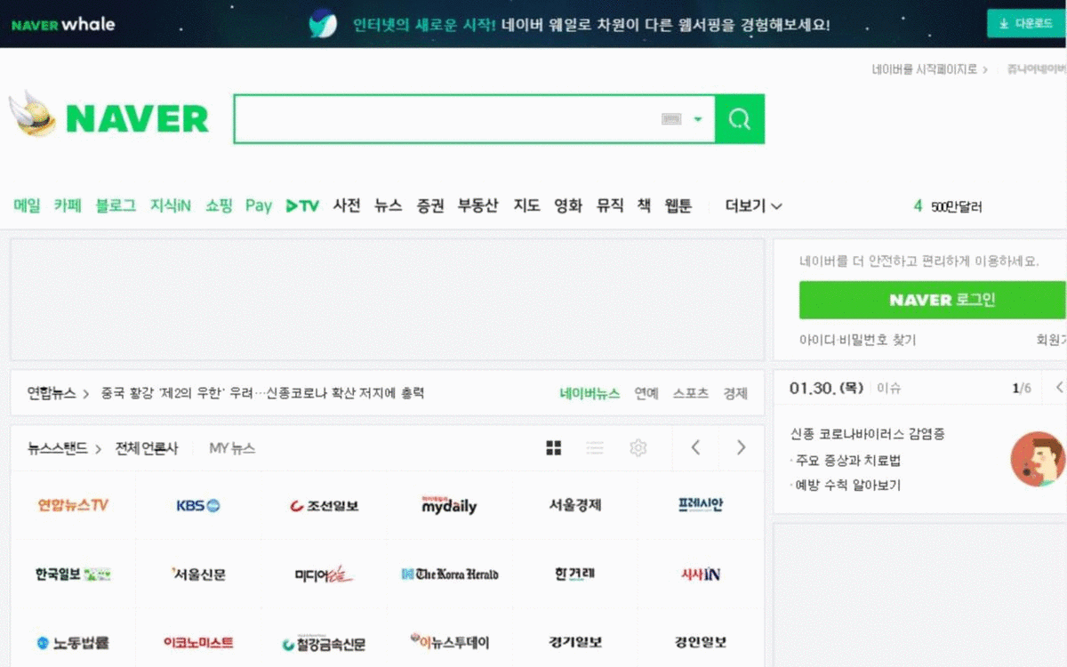Open 한겨레 publisher logo

click(574, 574)
